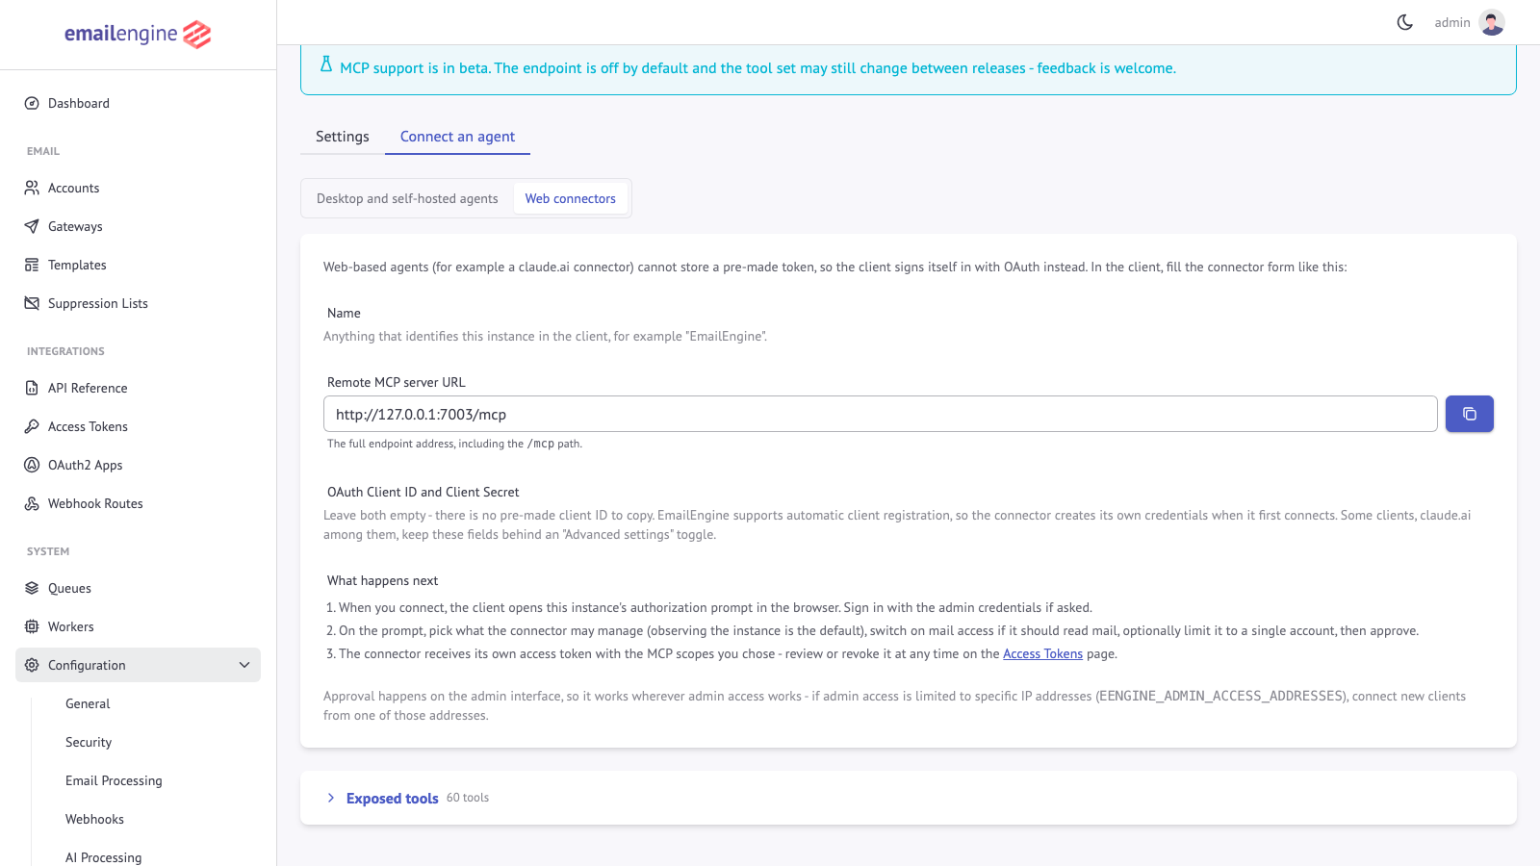Click the Suppression Lists mail-off icon
The height and width of the screenshot is (866, 1540).
pyautogui.click(x=32, y=303)
